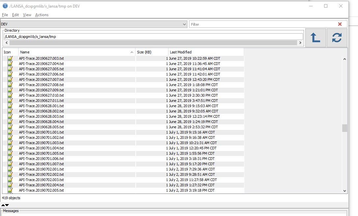Click the file icon of API-Trace.20190627.008.txt

point(10,84)
